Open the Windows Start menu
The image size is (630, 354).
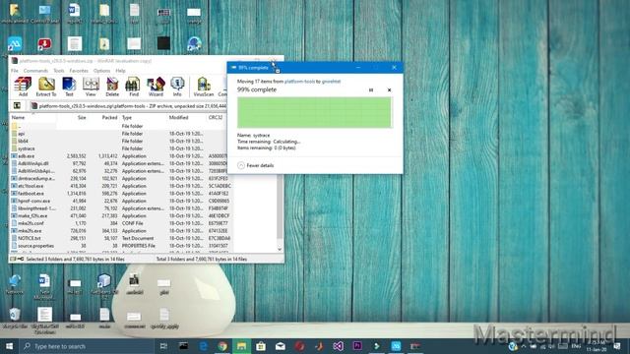click(9, 346)
